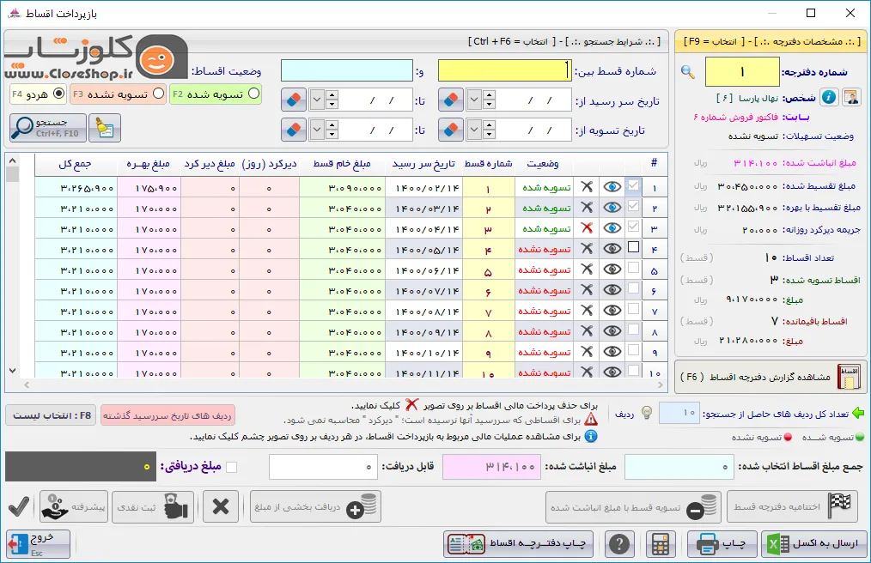Select 'تسویه شده' radio option (F2)

(x=254, y=94)
